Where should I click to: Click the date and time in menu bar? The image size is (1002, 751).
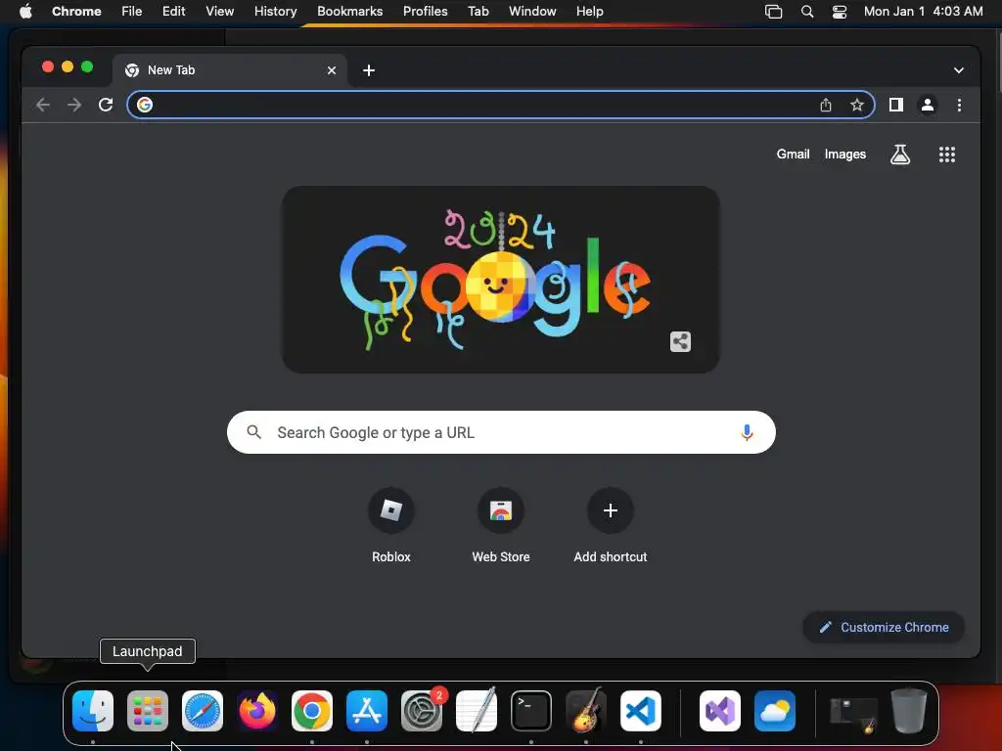click(924, 12)
